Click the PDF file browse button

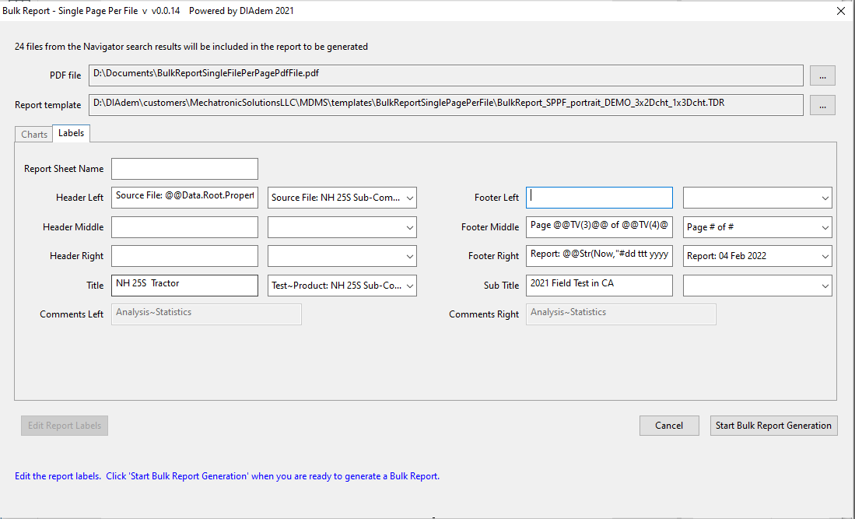point(822,75)
